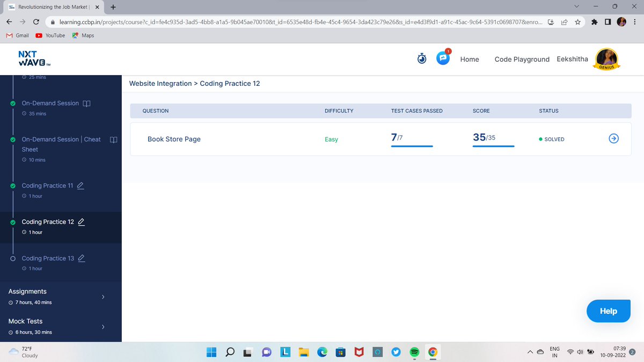Viewport: 644px width, 362px height.
Task: Open the chat notifications icon with badge
Action: (443, 58)
